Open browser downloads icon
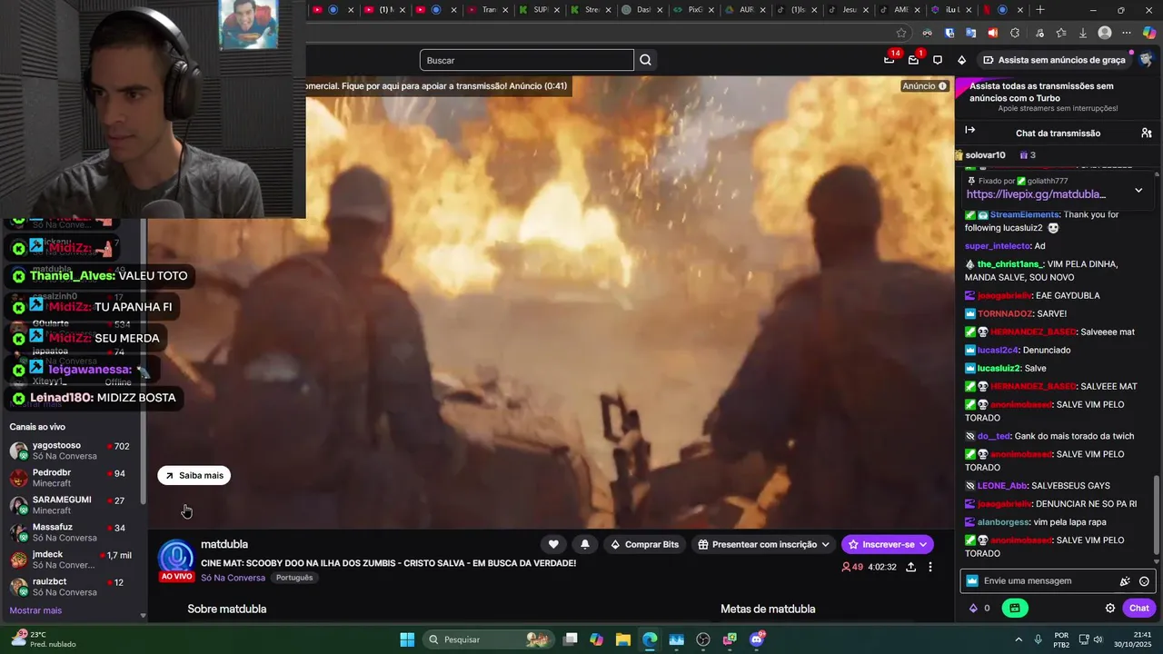1163x654 pixels. pos(1082,33)
